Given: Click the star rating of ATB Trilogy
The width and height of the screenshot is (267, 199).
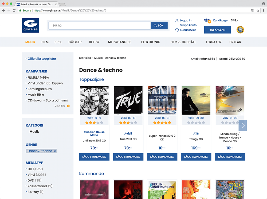Looking at the screenshot, I should [x=196, y=123].
